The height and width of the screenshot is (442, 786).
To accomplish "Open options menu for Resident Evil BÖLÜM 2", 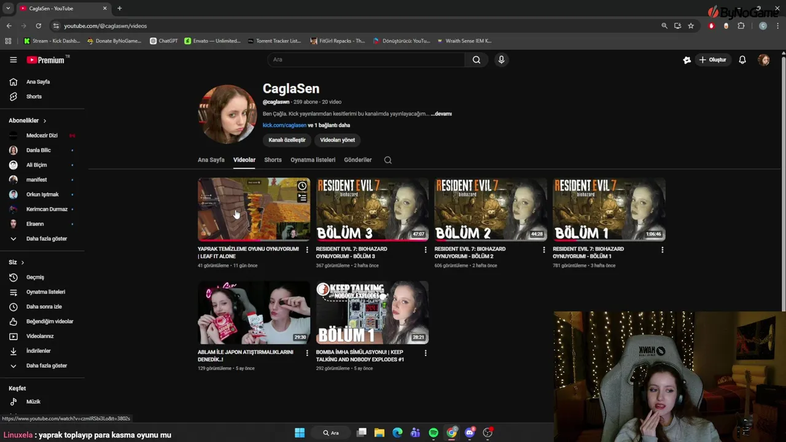I will pos(543,250).
